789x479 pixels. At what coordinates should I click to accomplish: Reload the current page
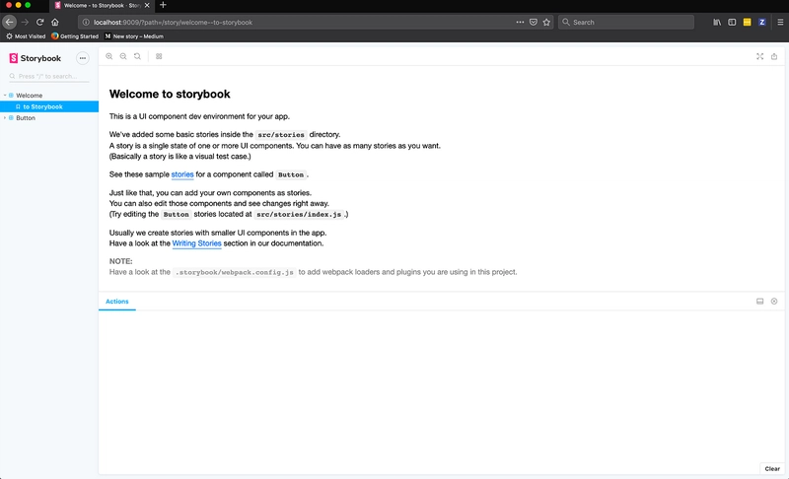(39, 22)
